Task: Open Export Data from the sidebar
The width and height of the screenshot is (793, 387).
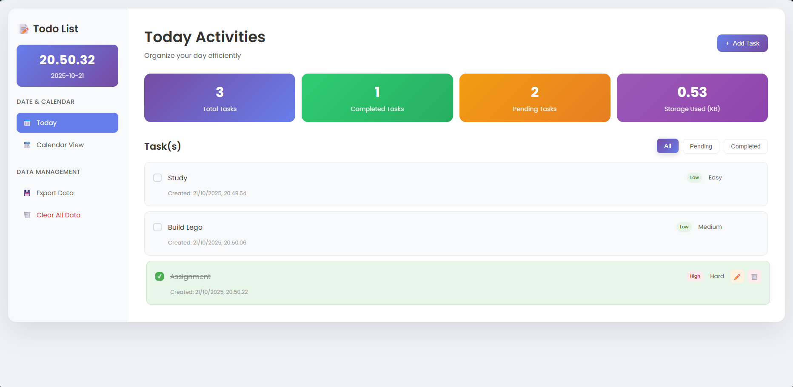Action: [x=55, y=193]
